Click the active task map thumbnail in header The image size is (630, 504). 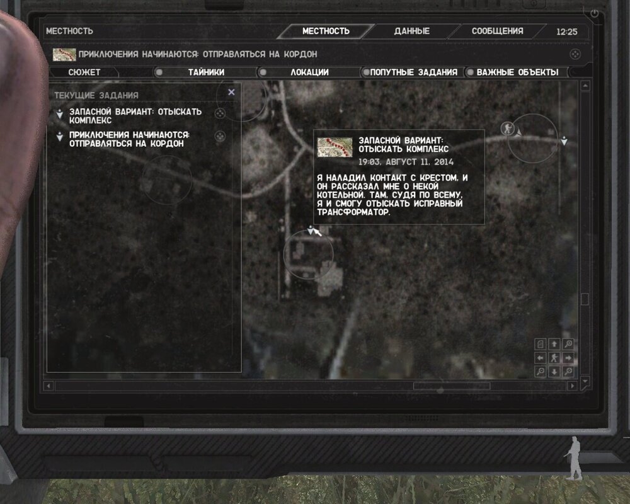click(x=64, y=54)
